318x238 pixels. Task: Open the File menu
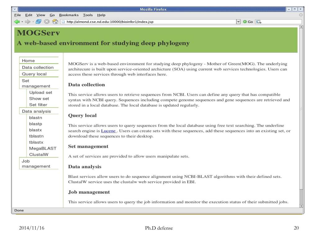(17, 15)
